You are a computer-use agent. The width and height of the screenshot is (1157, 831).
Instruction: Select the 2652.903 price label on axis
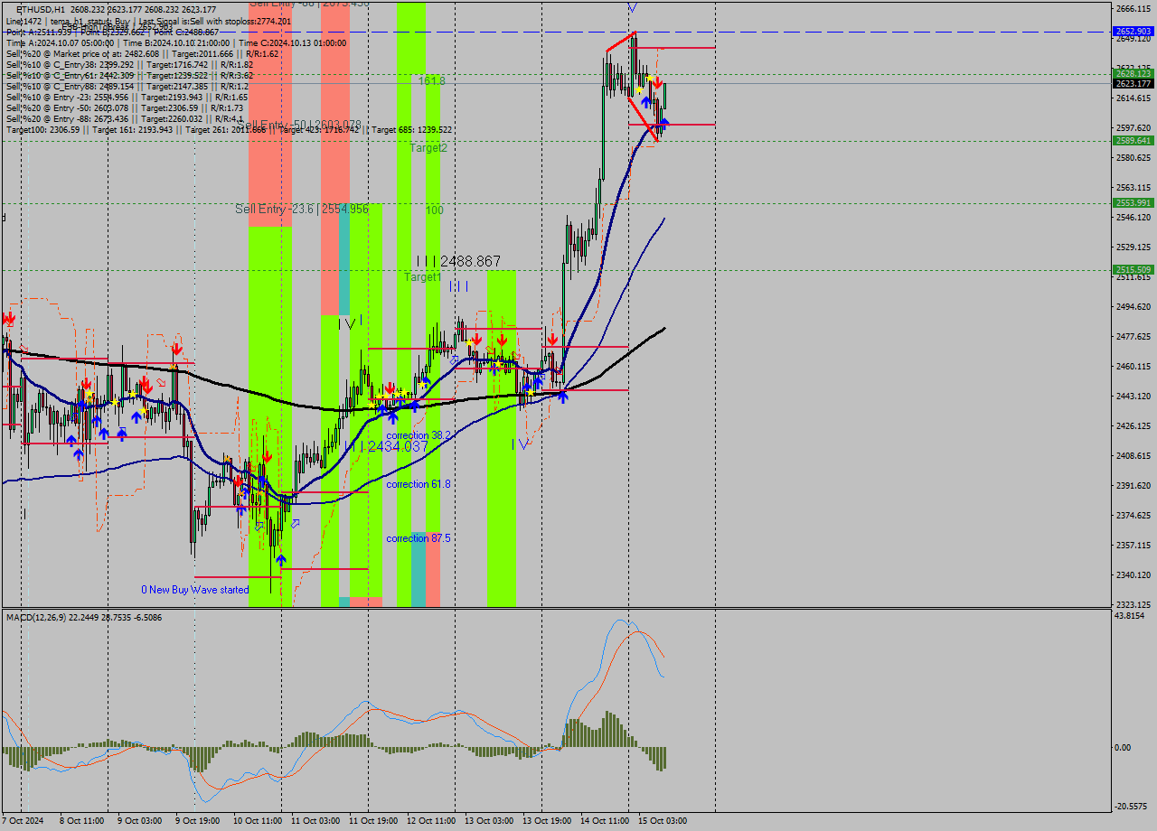[x=1133, y=32]
